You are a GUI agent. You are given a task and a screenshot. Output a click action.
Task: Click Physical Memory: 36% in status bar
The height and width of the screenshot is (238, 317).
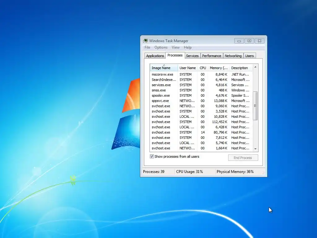coord(235,172)
